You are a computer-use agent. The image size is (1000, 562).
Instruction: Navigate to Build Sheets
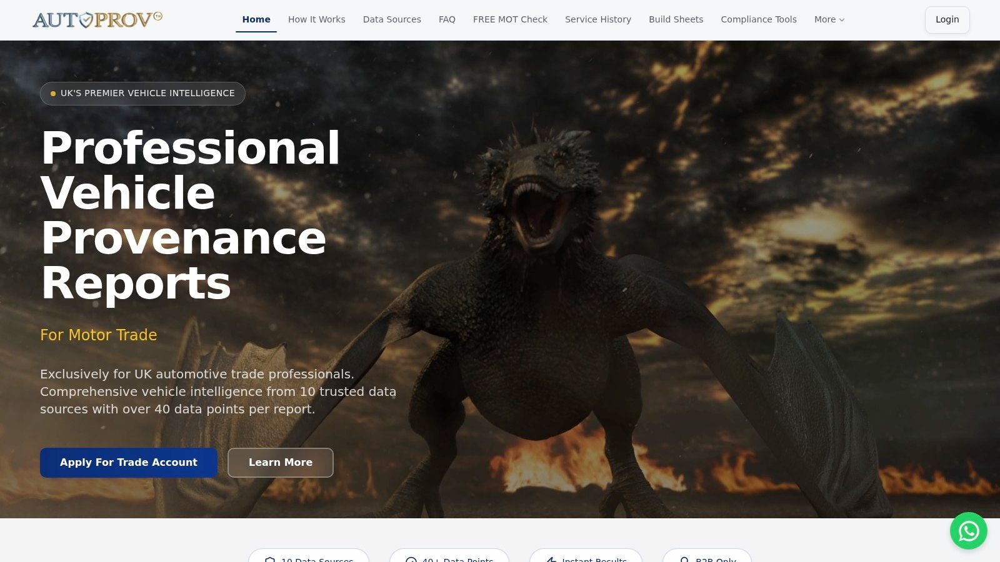coord(676,19)
